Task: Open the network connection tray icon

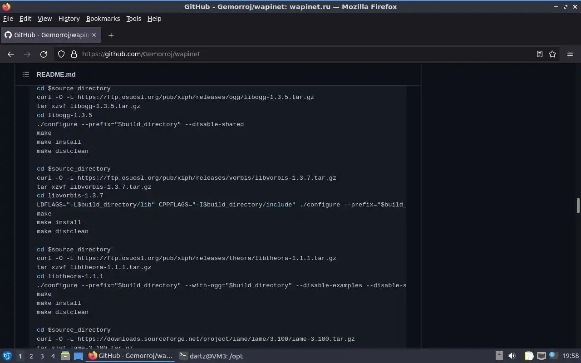Action: pos(542,356)
